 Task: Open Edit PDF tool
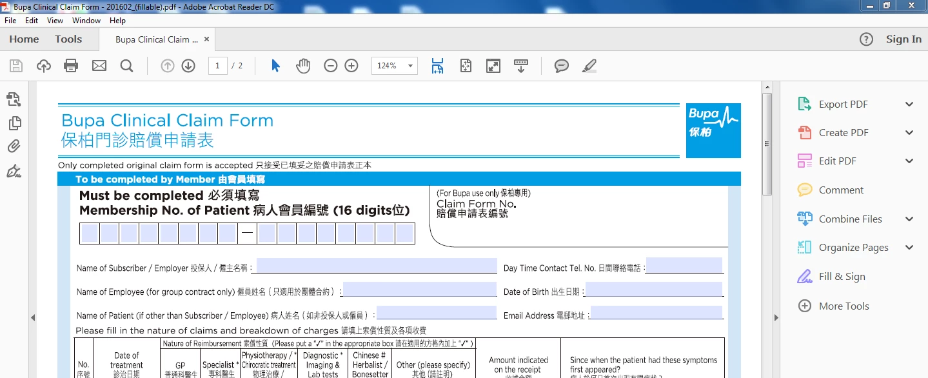pos(838,161)
